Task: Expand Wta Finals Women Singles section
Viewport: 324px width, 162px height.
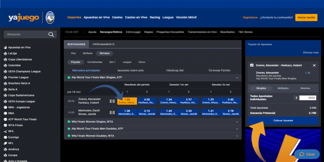Action: (x=237, y=121)
